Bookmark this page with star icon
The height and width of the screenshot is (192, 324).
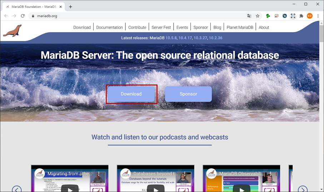click(x=258, y=16)
